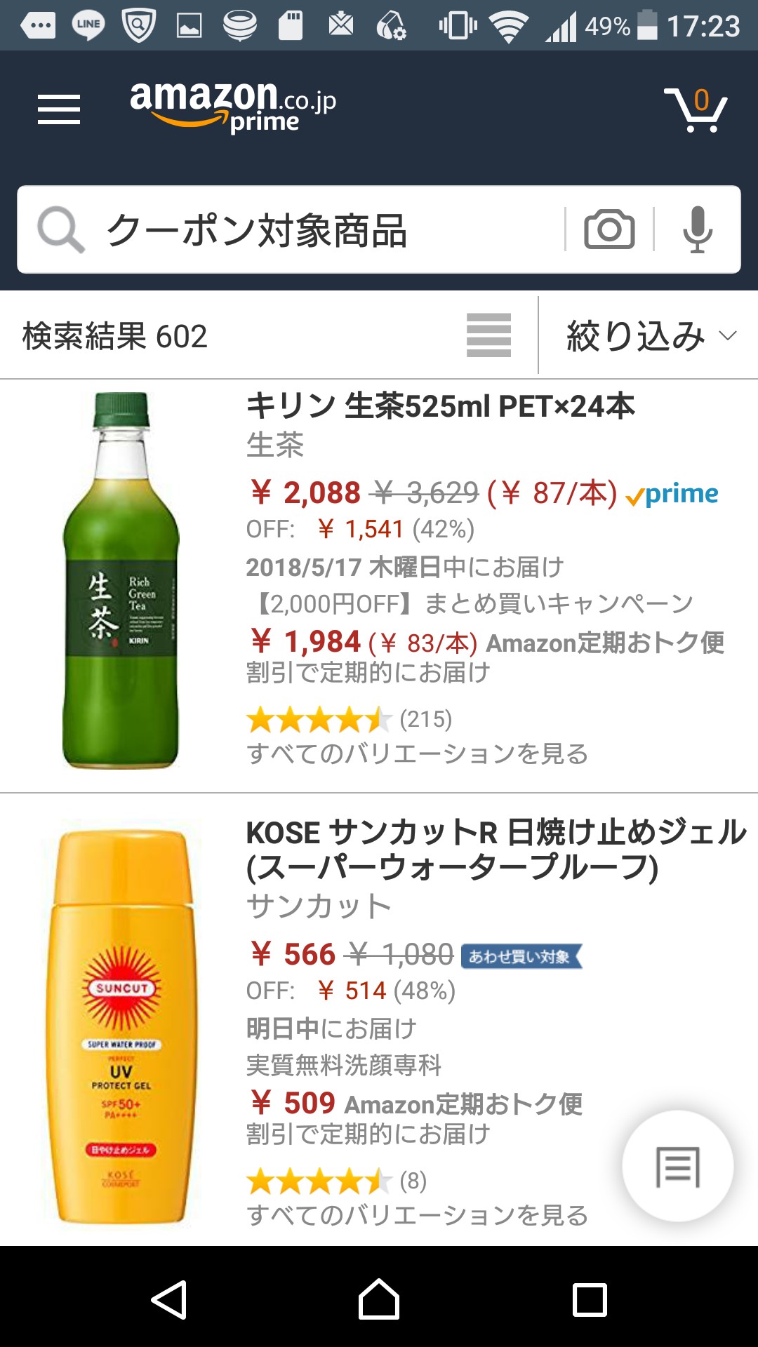758x1347 pixels.
Task: Start voice search with microphone icon
Action: coord(697,229)
